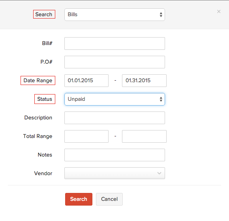Click the red Search button
This screenshot has width=229, height=221.
79,199
